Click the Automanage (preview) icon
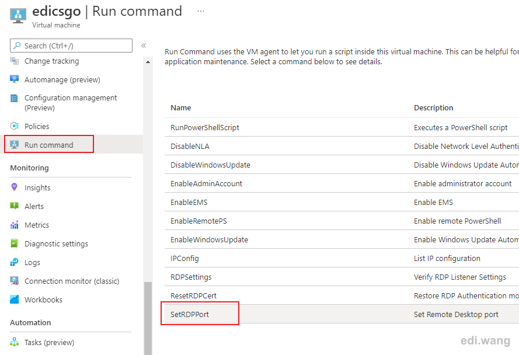The height and width of the screenshot is (355, 519). [14, 79]
